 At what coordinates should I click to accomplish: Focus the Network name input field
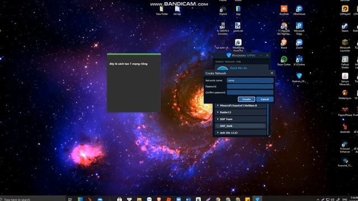(x=250, y=80)
